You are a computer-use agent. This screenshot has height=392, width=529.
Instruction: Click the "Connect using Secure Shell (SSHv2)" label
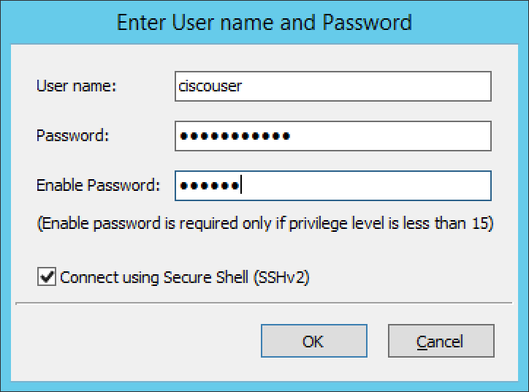185,277
